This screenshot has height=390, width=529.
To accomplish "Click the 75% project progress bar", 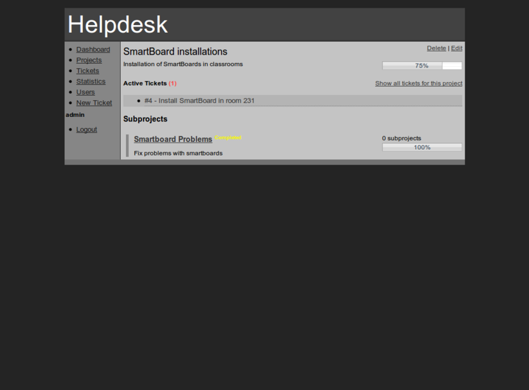I will 422,66.
